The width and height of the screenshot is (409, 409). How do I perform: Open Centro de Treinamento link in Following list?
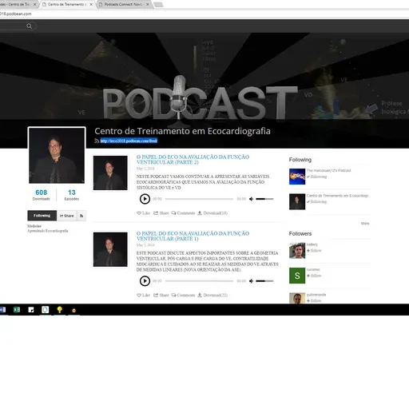pos(337,196)
